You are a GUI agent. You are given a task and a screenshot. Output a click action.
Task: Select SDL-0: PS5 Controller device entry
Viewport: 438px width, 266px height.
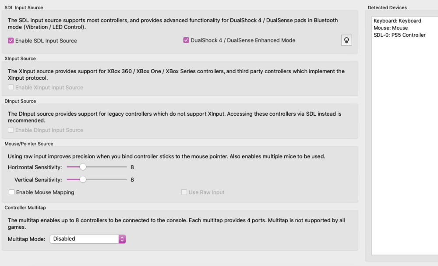click(399, 35)
